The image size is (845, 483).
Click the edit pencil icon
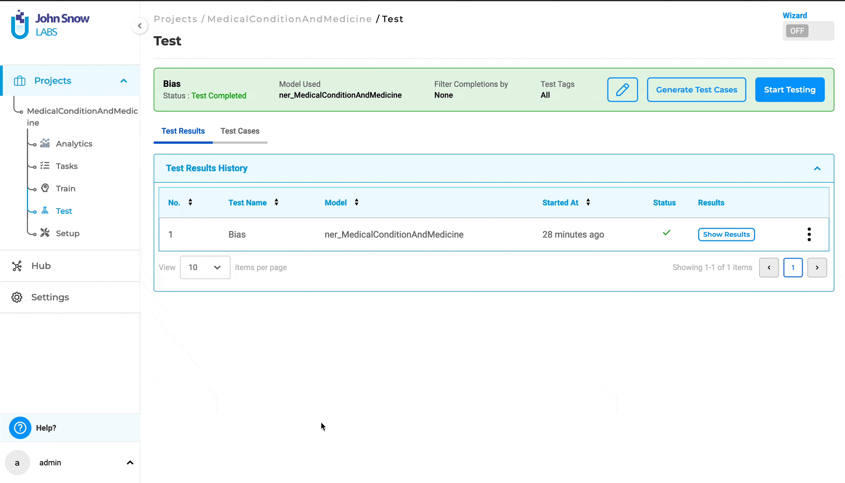[622, 89]
